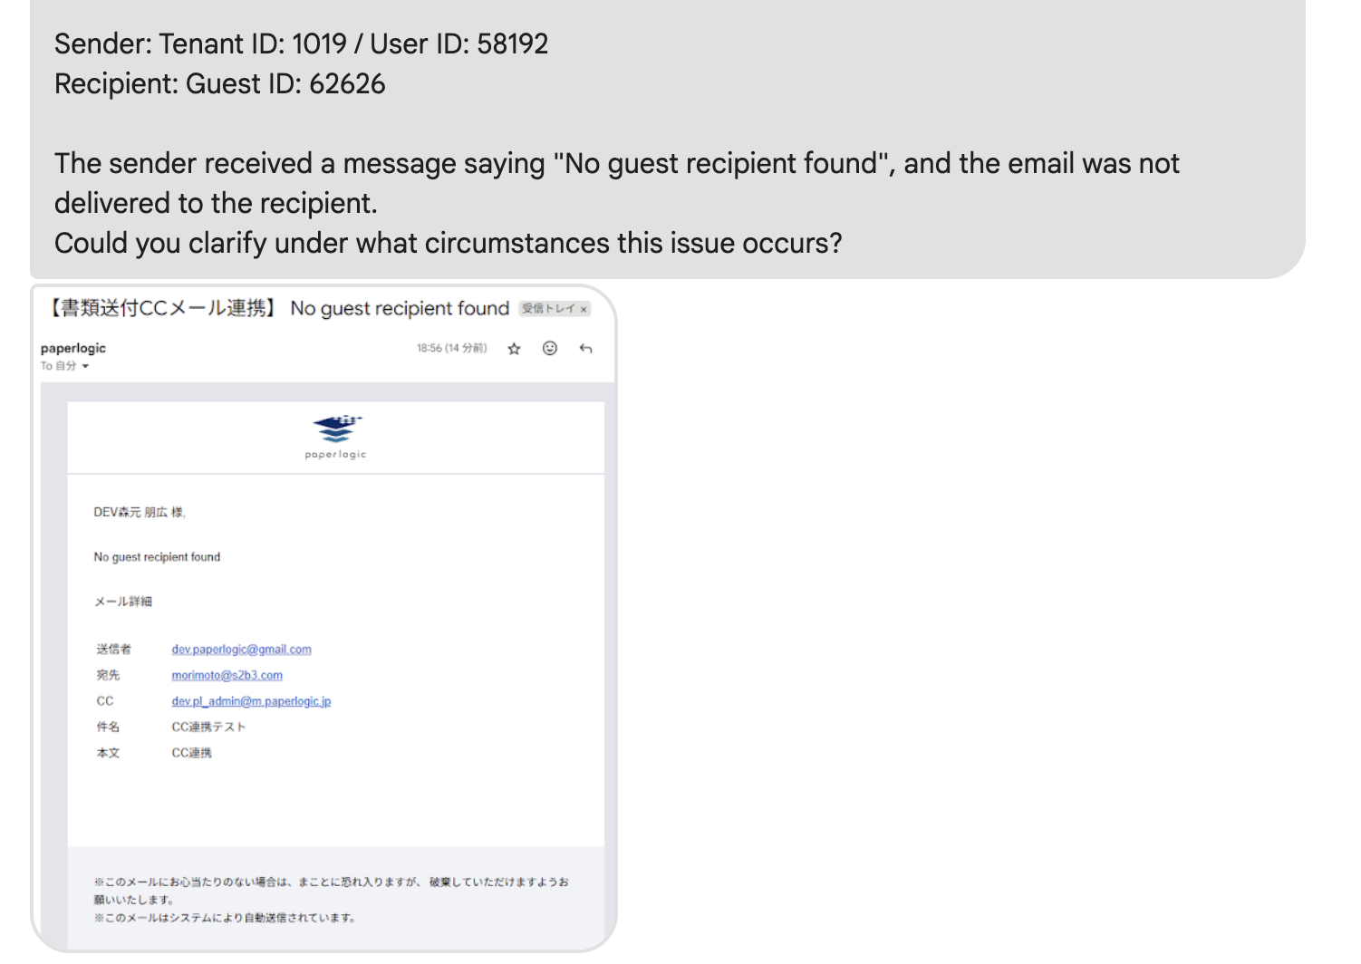The image size is (1361, 964).
Task: Click the DEV森元 朋広 様 greeting line
Action: (140, 513)
